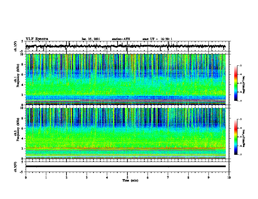
Task: Click the "2" tick on the time axis
Action: [66, 178]
